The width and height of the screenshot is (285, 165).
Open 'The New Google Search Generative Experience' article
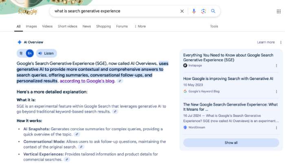point(230,107)
